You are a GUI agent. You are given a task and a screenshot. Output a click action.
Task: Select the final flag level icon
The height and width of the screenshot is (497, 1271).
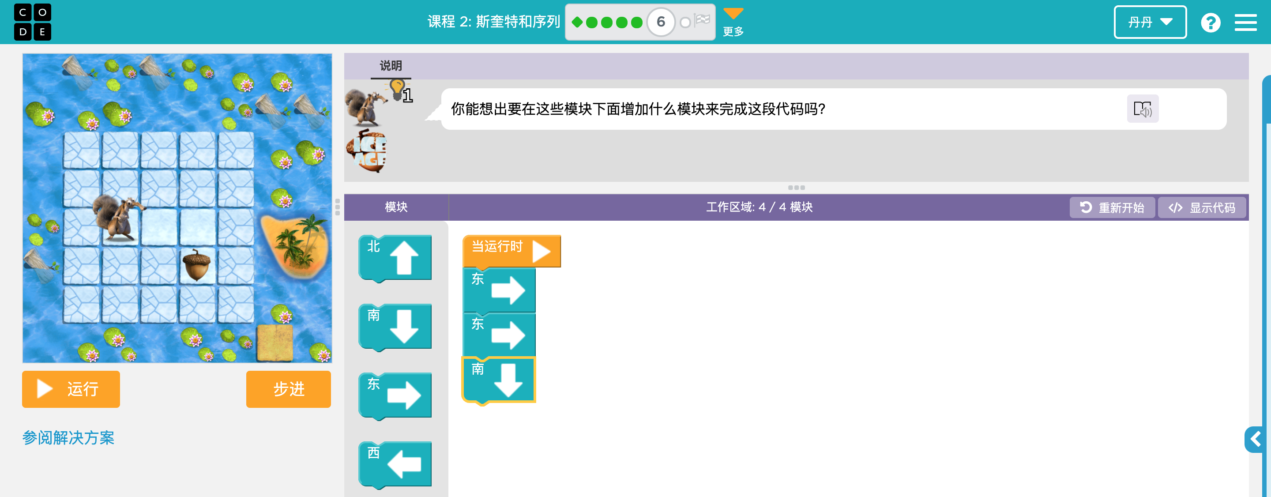702,20
